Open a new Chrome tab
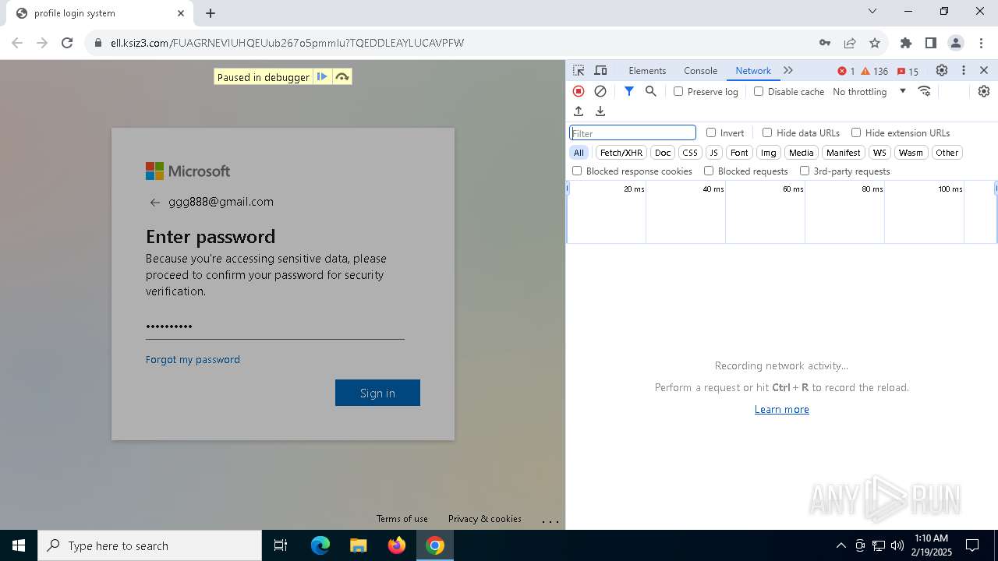The image size is (998, 561). click(x=211, y=13)
